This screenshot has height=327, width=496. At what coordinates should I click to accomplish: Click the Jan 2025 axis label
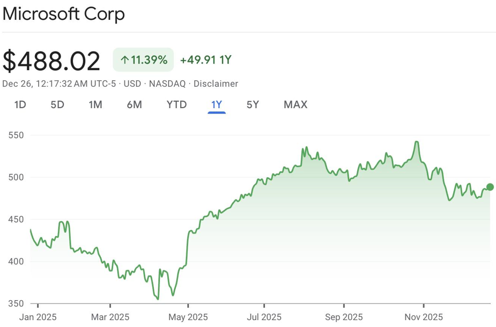(38, 316)
